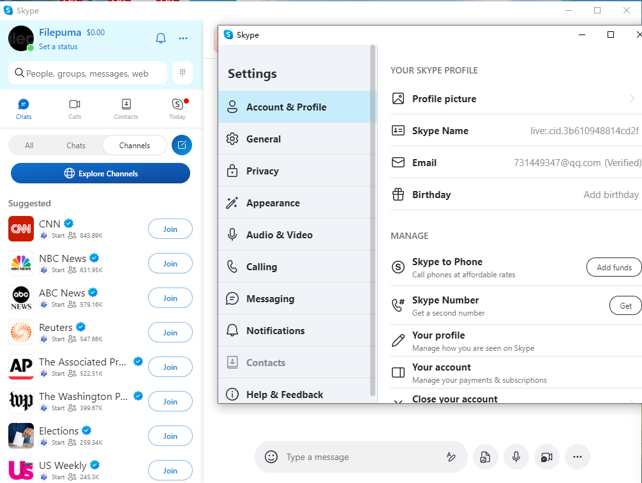Switch to the Calls tab
This screenshot has width=642, height=483.
[x=75, y=109]
